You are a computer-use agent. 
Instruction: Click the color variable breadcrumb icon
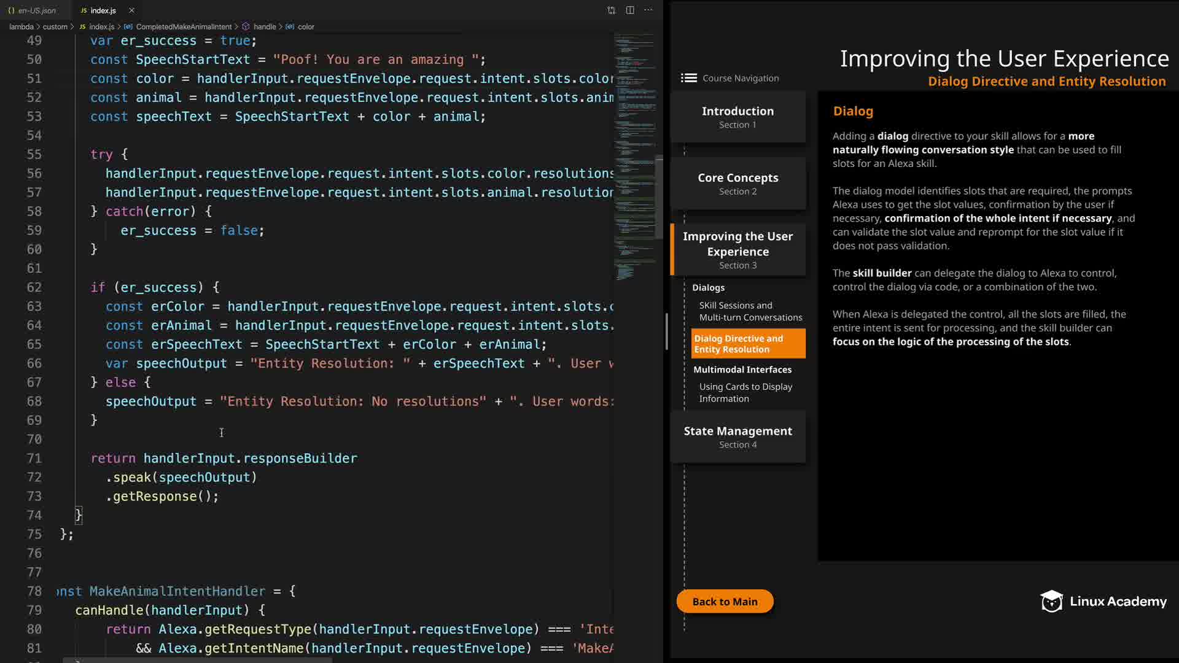pyautogui.click(x=290, y=27)
